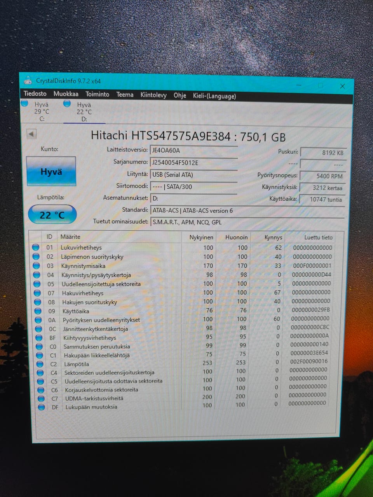Click status dot for Pyörityksen uudelleenyritykset
Screen dimensions: 373x497
[38, 320]
